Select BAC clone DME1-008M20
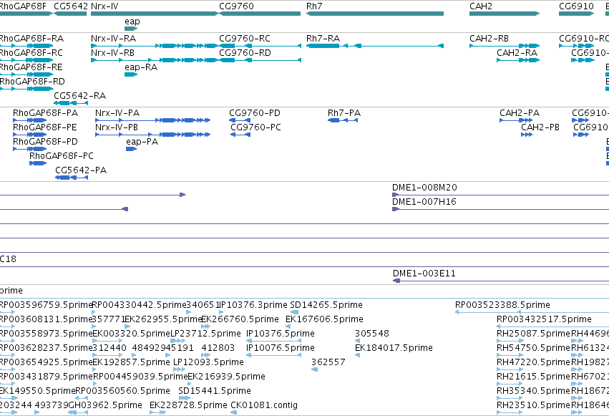 501,195
